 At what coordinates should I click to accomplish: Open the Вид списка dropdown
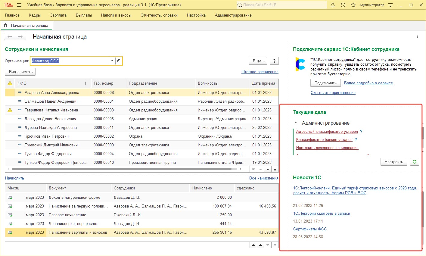(20, 72)
